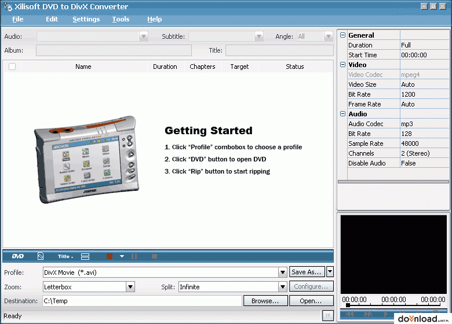Click the Open... destination button

tap(311, 301)
